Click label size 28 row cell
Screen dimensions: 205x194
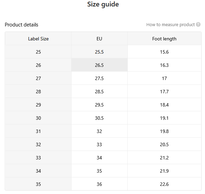tap(38, 92)
